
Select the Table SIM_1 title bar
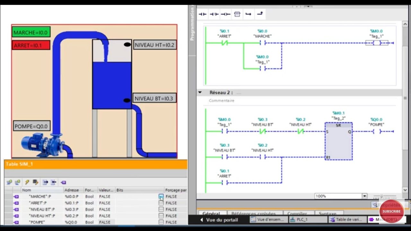click(x=95, y=164)
